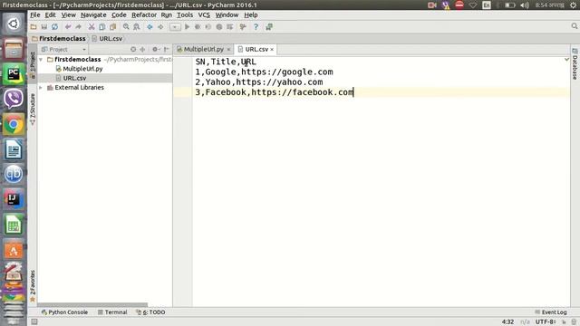
Task: Open Project panel settings gear
Action: [156, 49]
